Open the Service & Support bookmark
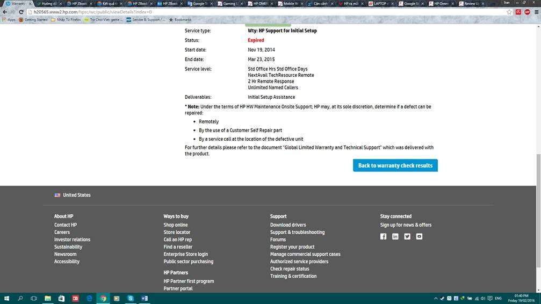The width and height of the screenshot is (541, 304). 146,20
